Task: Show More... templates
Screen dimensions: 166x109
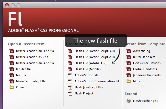Action: click(x=138, y=81)
